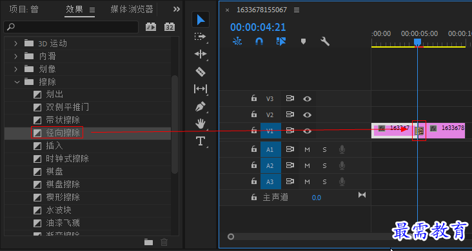Mute the A2 track

307,165
